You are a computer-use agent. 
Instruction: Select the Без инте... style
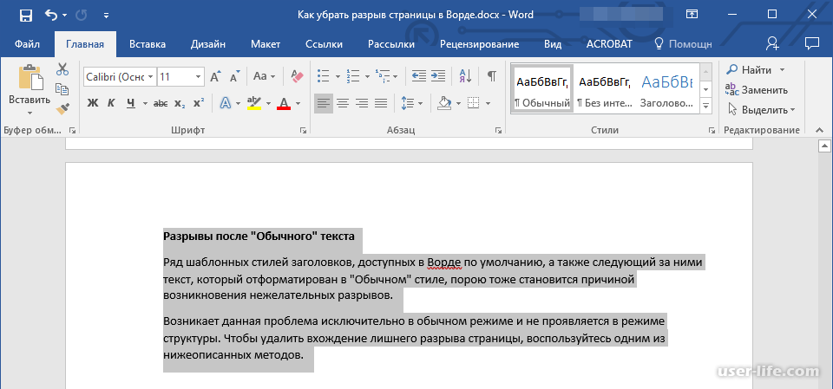click(x=605, y=89)
